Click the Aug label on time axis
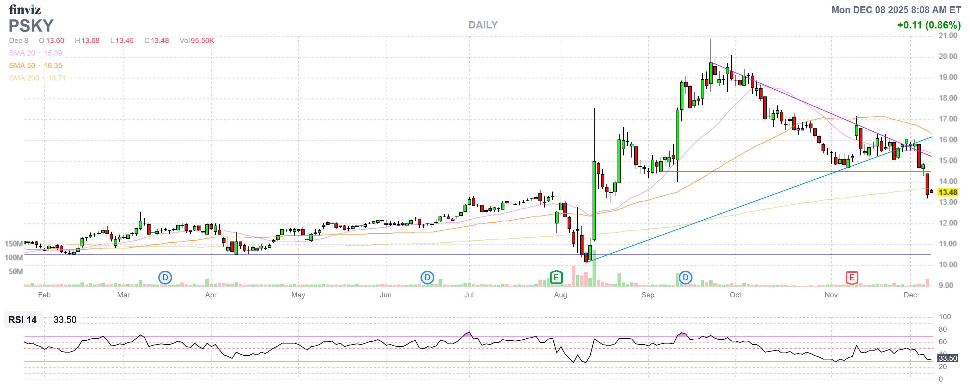The height and width of the screenshot is (390, 970). coord(560,295)
